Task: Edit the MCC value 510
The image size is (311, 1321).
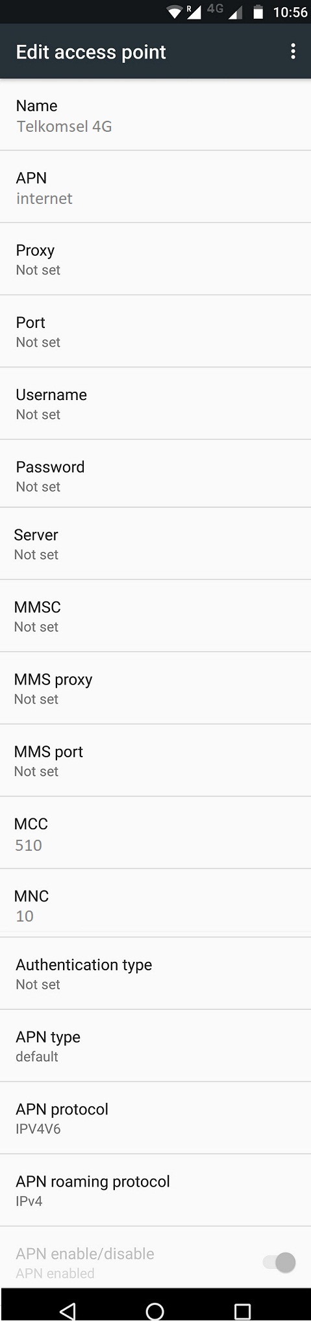Action: (x=155, y=833)
